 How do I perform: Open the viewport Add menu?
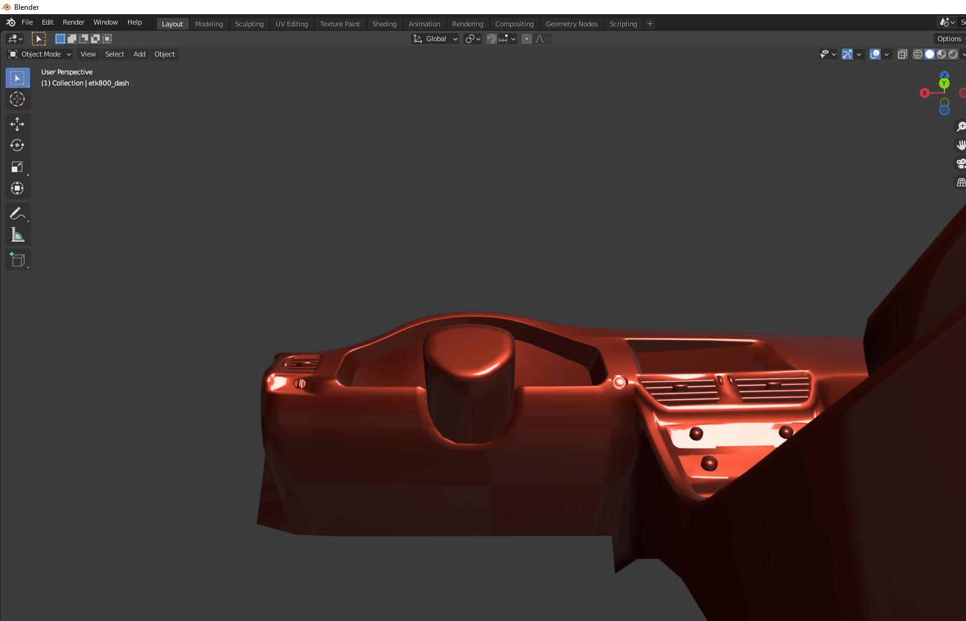coord(140,54)
